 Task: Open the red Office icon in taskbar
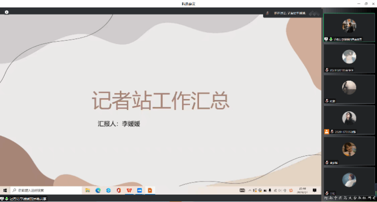click(x=119, y=190)
